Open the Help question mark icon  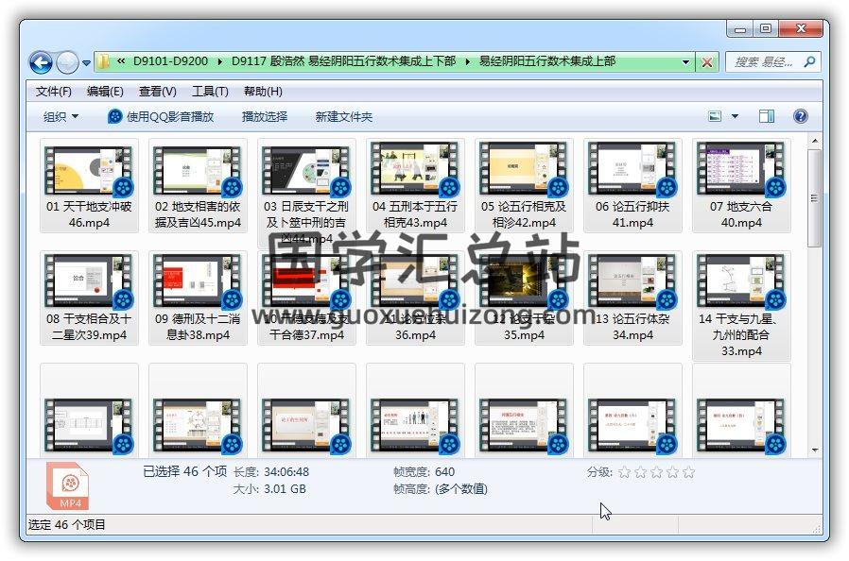800,116
